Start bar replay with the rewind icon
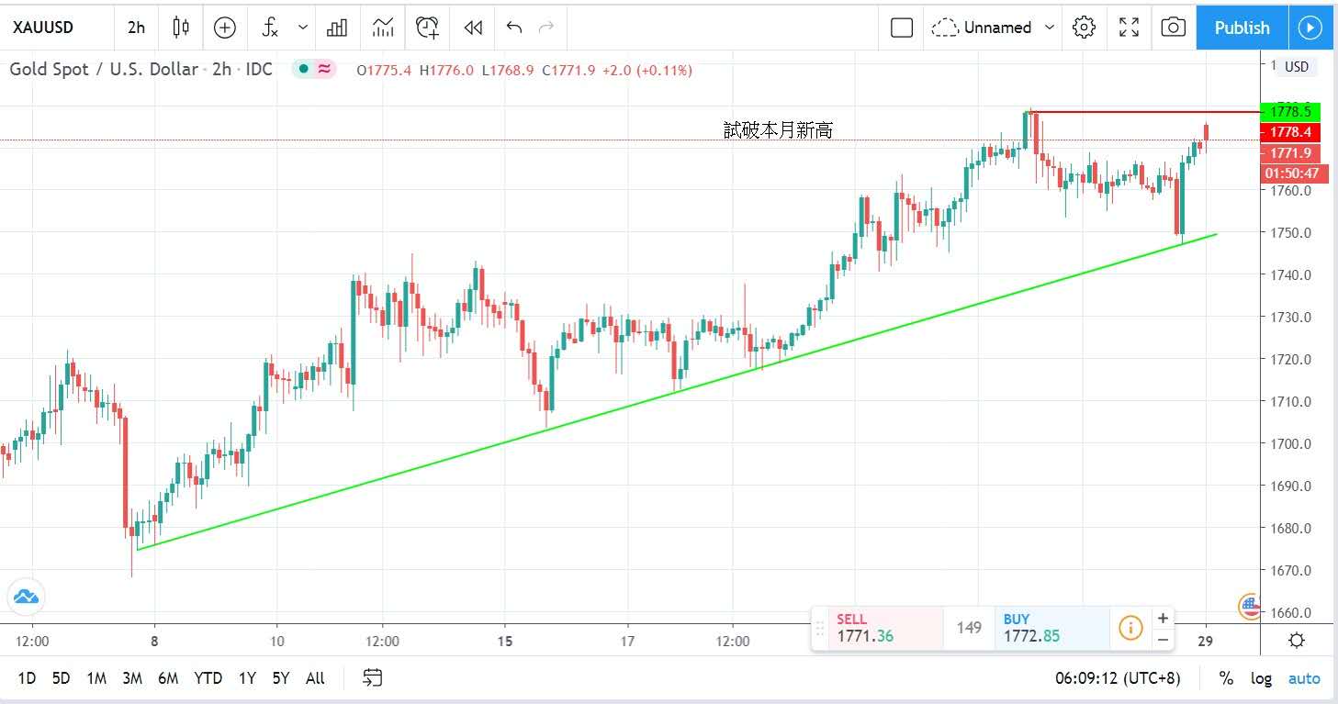 click(473, 28)
